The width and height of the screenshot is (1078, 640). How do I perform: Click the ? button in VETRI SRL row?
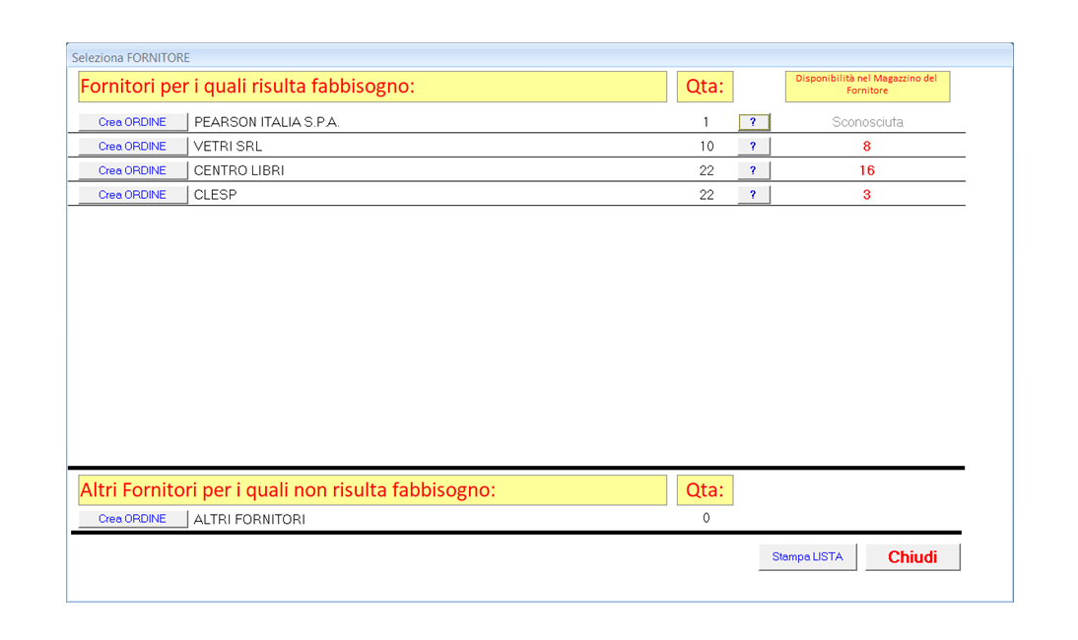point(754,147)
